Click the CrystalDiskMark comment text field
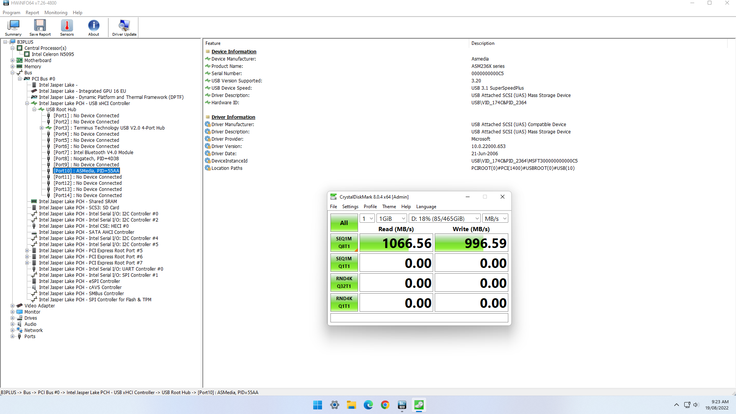The height and width of the screenshot is (414, 736). (x=419, y=318)
